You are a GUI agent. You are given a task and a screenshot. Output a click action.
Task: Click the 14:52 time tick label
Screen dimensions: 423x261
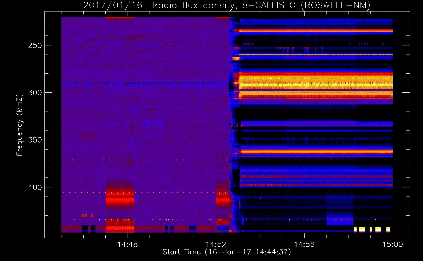point(216,245)
